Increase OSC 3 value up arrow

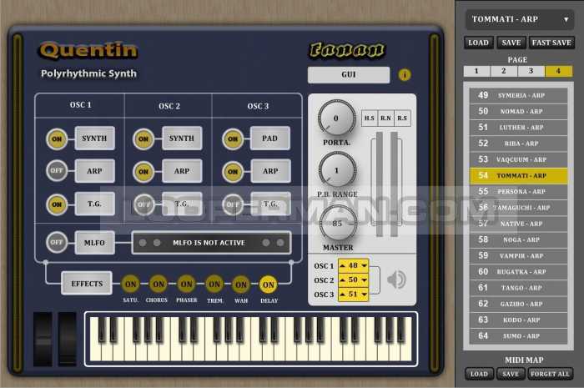pos(343,295)
